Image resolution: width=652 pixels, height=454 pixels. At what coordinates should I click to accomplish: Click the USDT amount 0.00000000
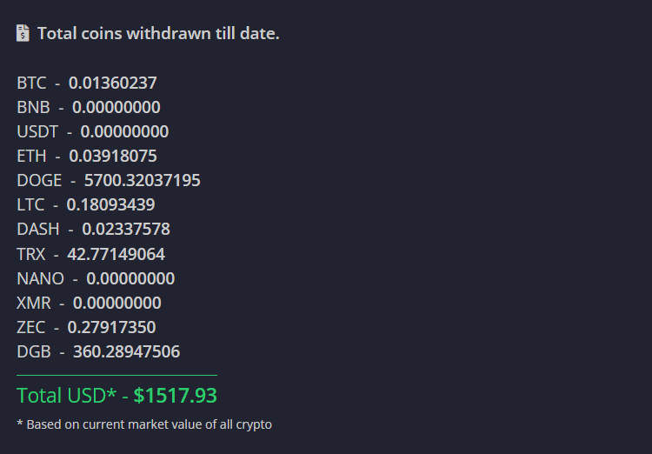tap(124, 132)
